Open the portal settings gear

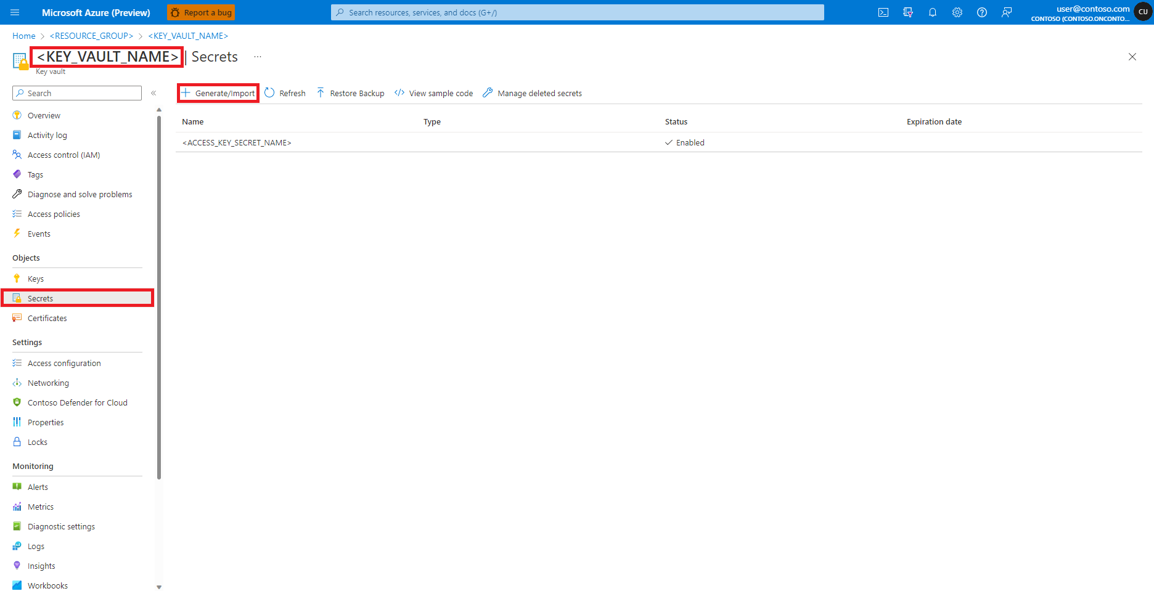pyautogui.click(x=957, y=12)
